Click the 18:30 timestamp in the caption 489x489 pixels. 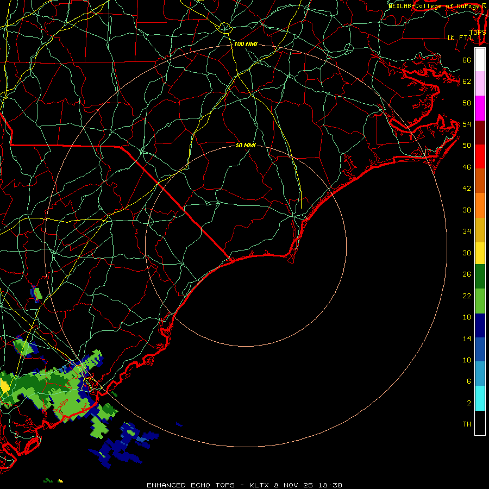pos(330,485)
